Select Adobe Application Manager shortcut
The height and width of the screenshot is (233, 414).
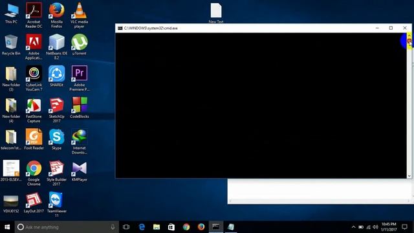[x=34, y=47]
